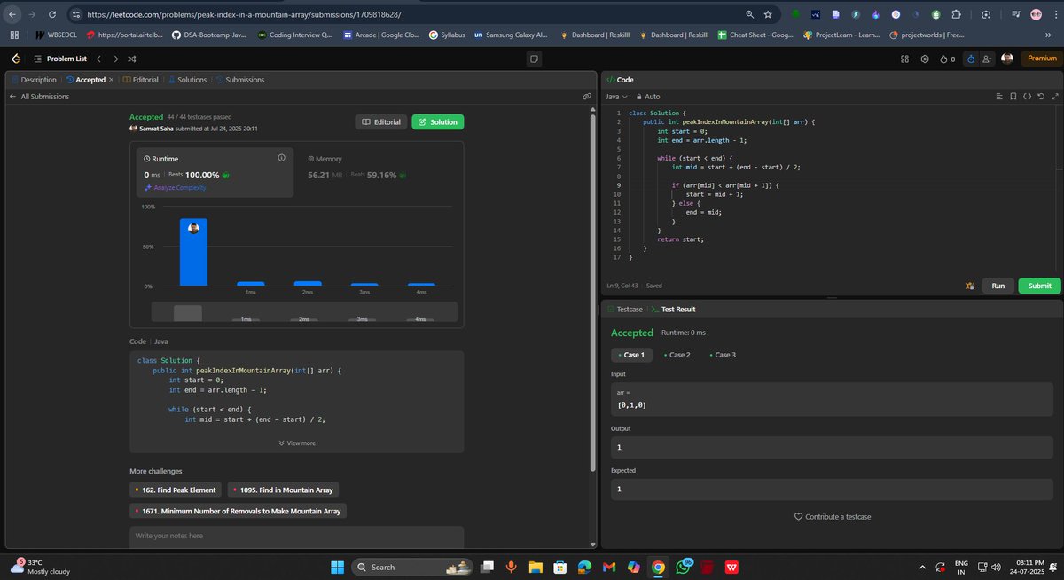The height and width of the screenshot is (580, 1064).
Task: Go back to All Submissions
Action: click(39, 96)
